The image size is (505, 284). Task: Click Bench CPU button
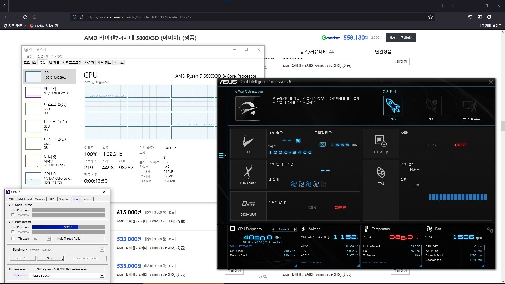point(22,258)
